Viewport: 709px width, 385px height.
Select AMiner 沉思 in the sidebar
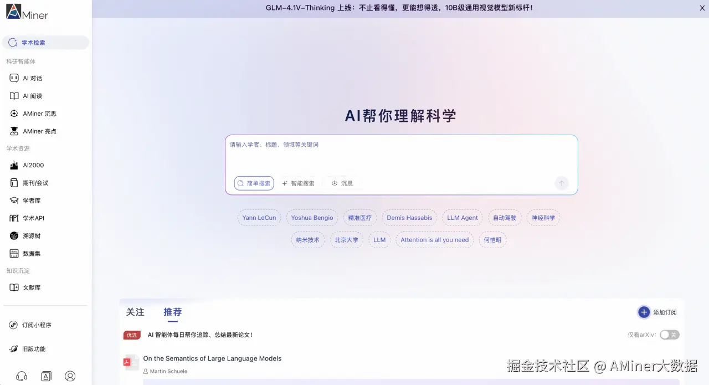coord(39,113)
